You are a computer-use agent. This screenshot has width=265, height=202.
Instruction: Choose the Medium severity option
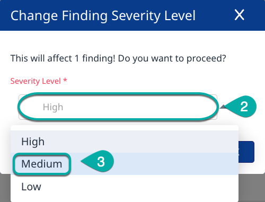[x=42, y=164]
